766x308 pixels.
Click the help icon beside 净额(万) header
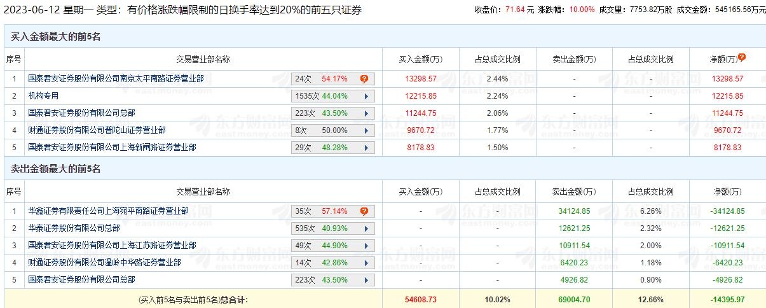point(741,57)
